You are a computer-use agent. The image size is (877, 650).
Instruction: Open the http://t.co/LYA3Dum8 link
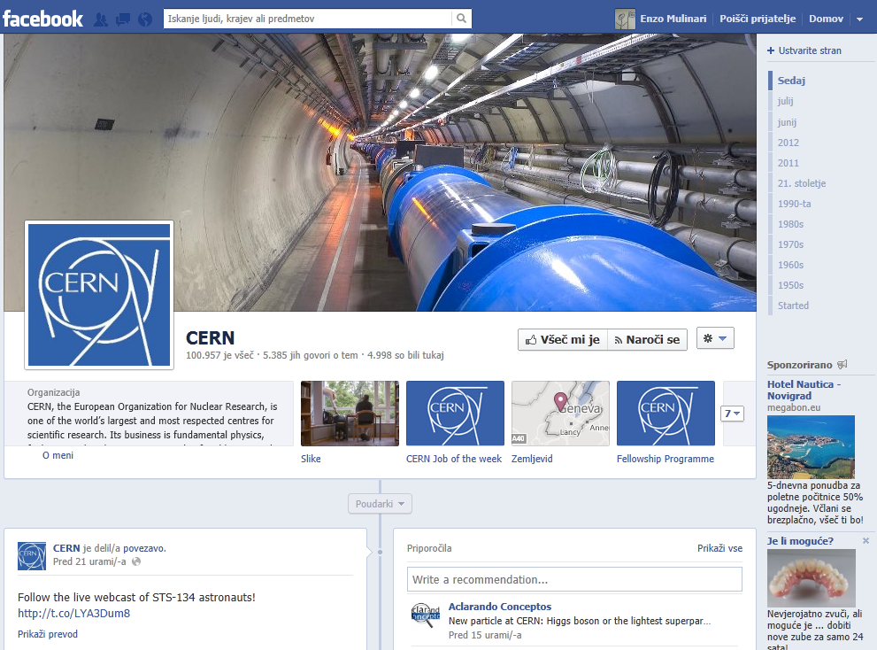[x=73, y=613]
